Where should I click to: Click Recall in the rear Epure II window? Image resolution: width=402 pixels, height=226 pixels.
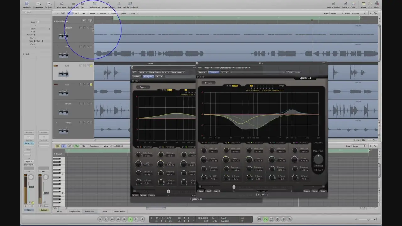point(143,195)
